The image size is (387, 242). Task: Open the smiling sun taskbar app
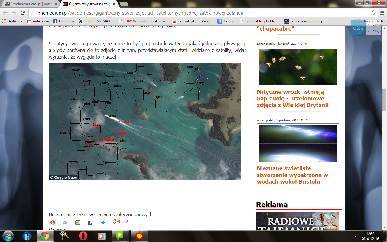[139, 236]
